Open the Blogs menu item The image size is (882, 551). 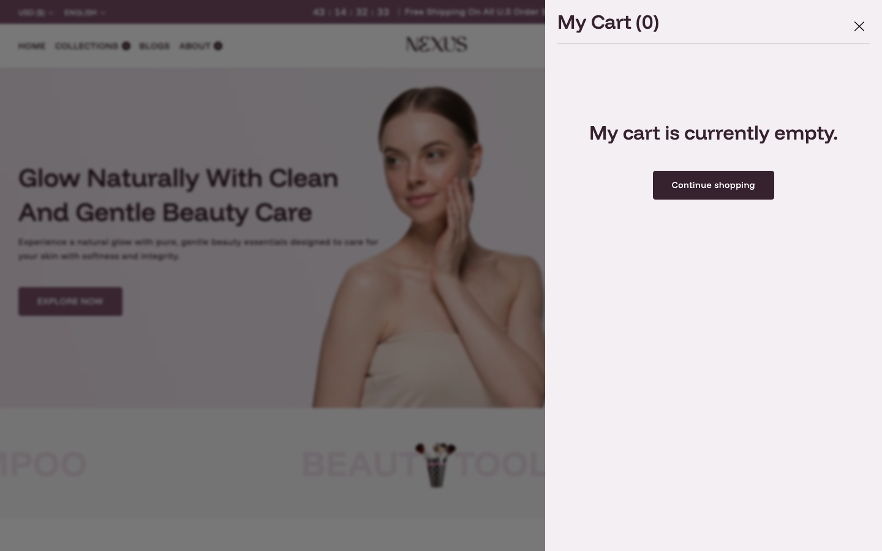coord(154,46)
